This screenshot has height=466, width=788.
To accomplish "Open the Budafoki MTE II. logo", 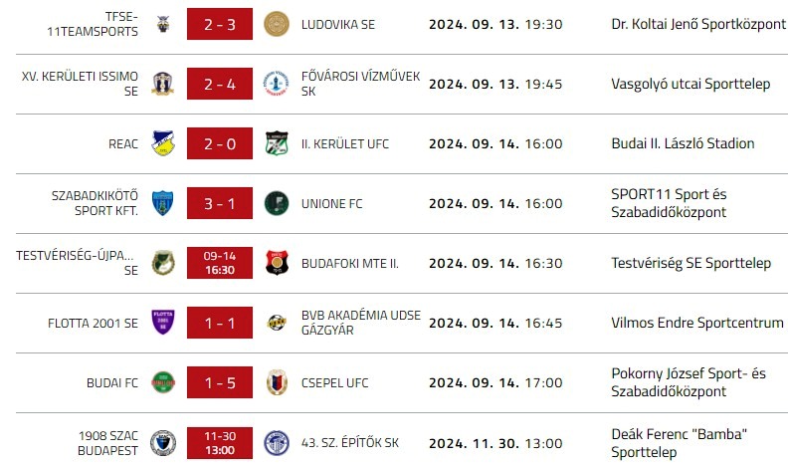I will [x=276, y=263].
